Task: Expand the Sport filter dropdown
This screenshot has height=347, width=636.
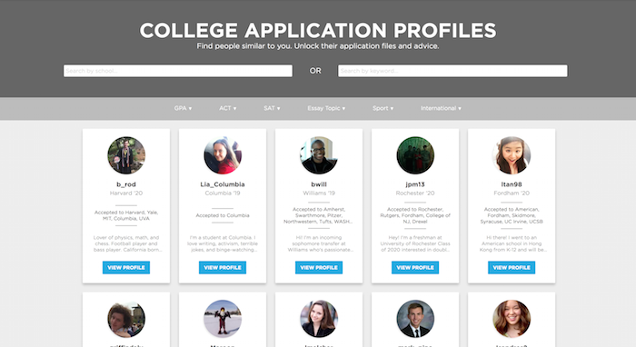Action: (383, 108)
